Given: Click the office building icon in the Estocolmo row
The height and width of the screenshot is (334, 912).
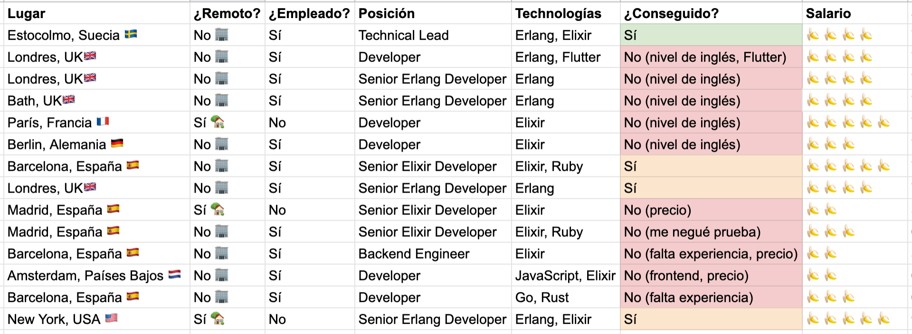Looking at the screenshot, I should pos(222,35).
